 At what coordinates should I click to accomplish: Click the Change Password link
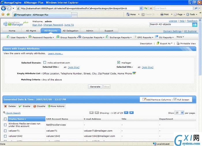pos(53,25)
